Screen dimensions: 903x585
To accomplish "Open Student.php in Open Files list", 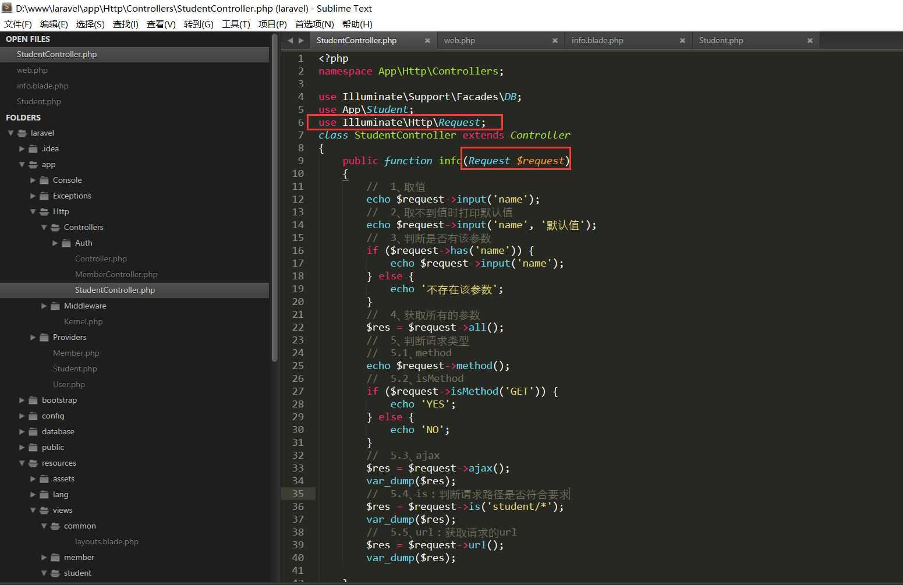I will [x=134, y=101].
